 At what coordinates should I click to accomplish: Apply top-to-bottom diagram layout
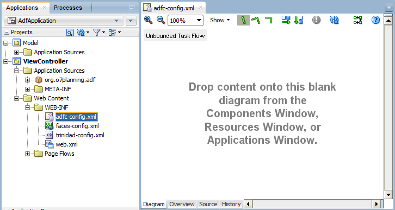299,20
